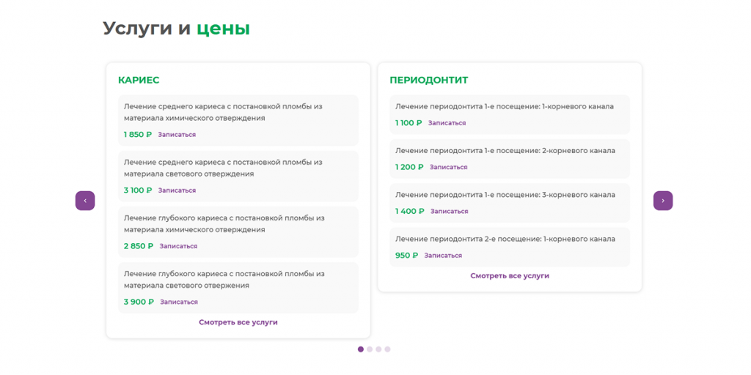Click the price 3 100 ₽

coord(137,190)
